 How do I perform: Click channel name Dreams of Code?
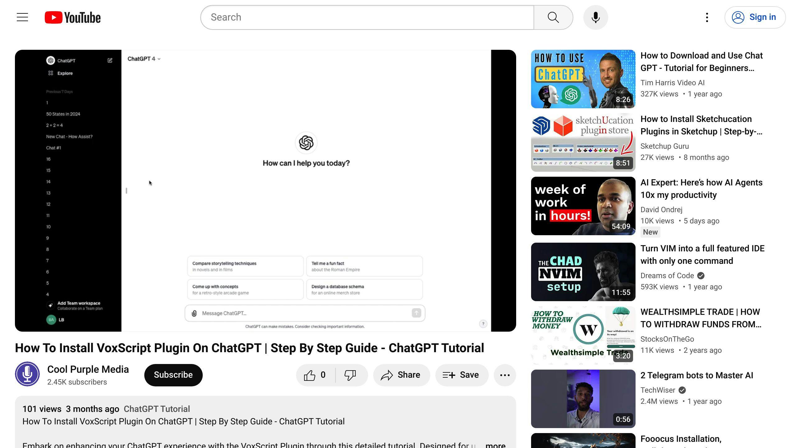[x=667, y=276]
